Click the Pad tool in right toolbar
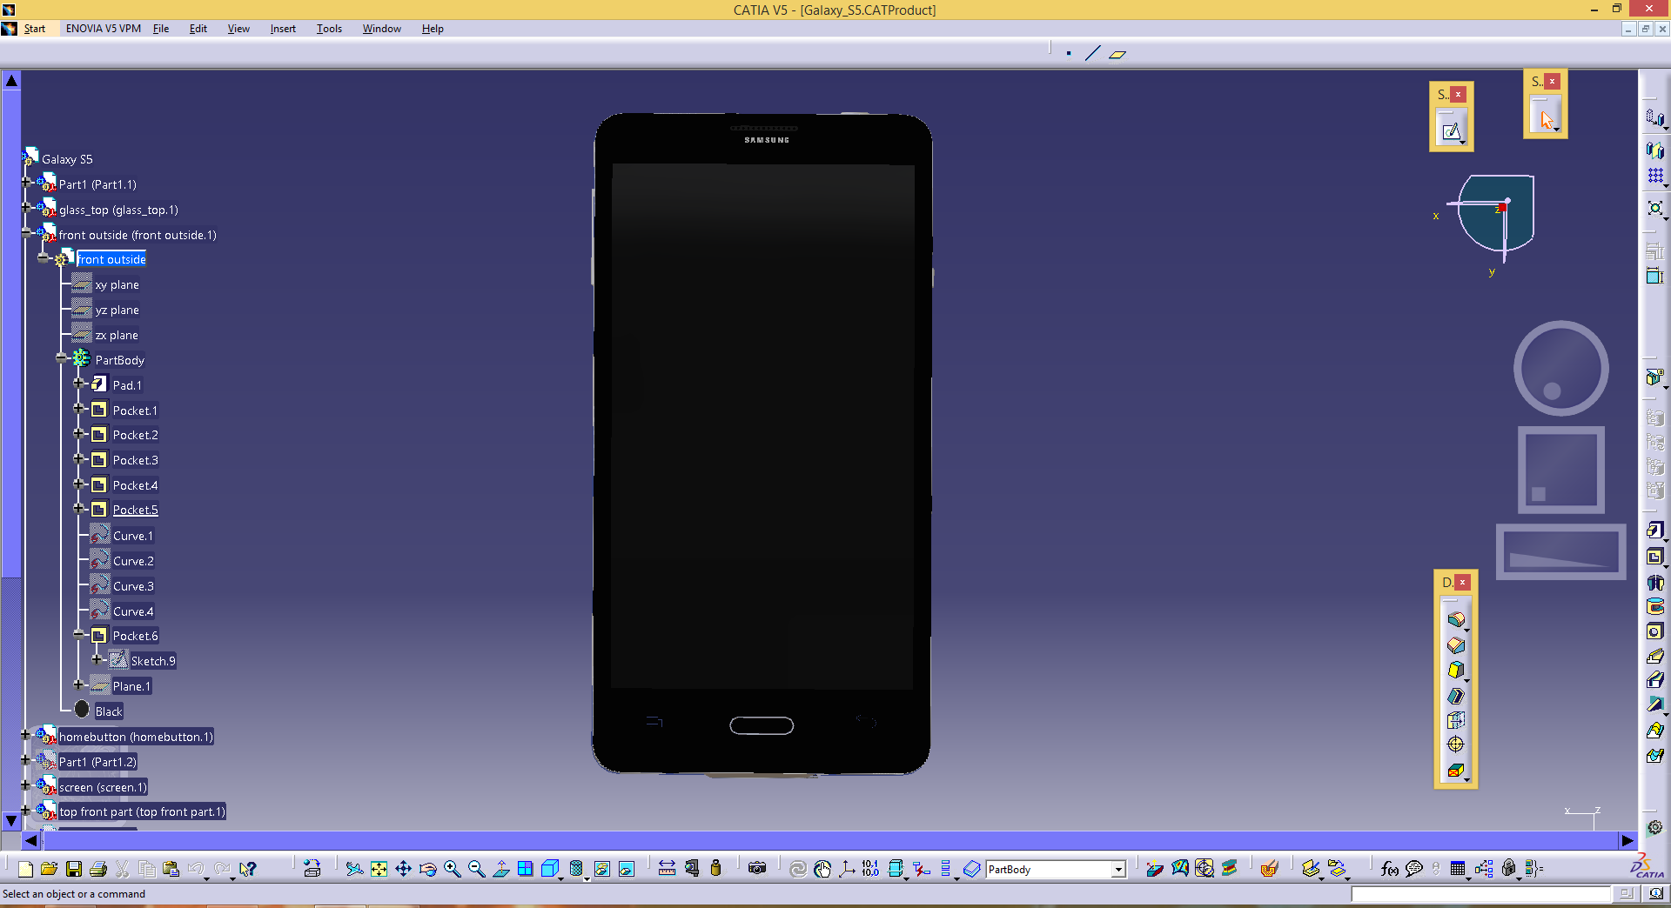This screenshot has width=1671, height=908. tap(1654, 530)
